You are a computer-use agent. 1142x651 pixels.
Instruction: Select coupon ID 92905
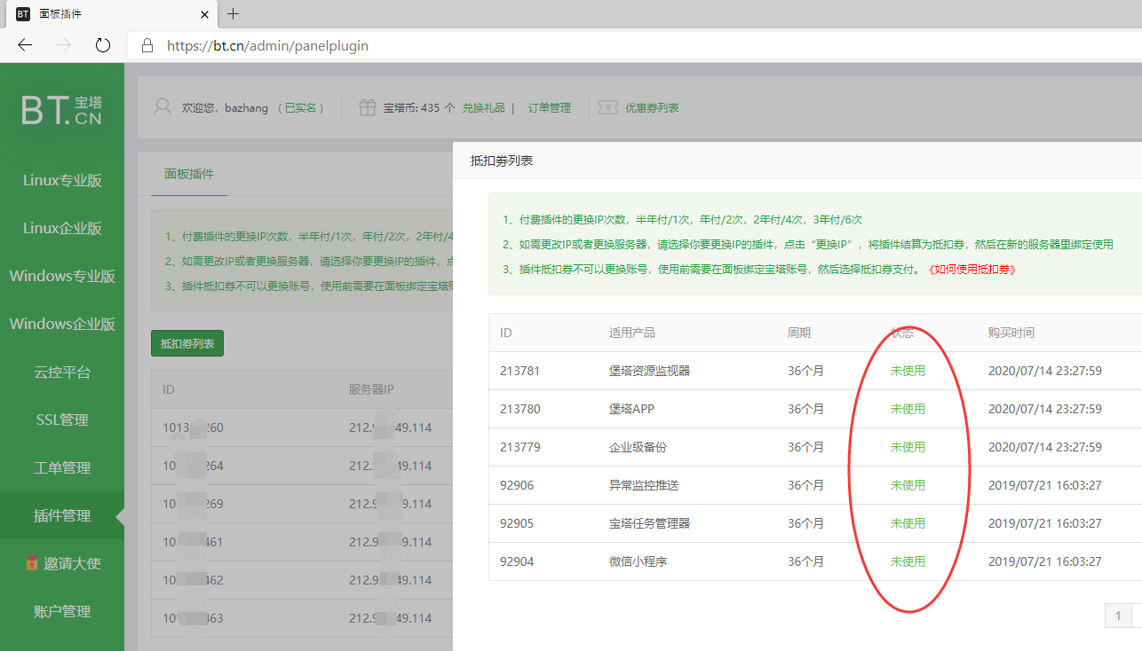point(517,523)
